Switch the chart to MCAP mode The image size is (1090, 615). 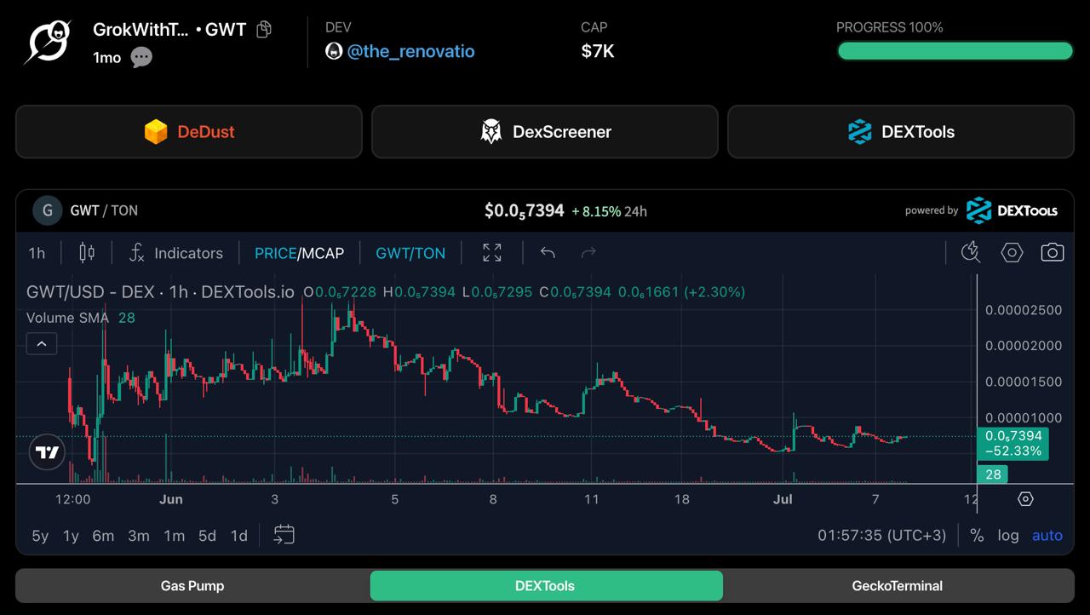click(x=323, y=253)
